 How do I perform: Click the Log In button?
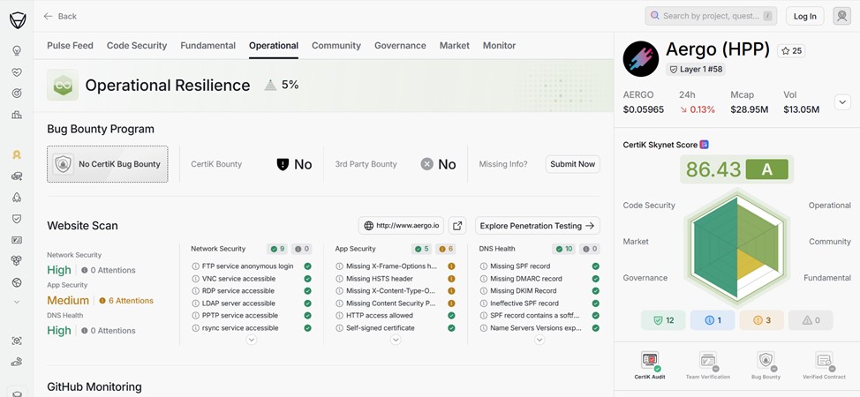(x=804, y=16)
